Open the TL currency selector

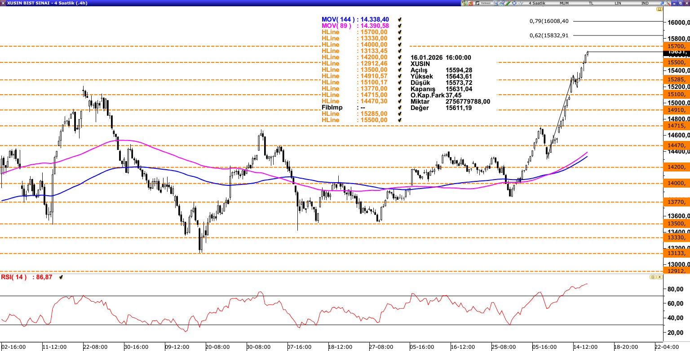click(591, 3)
